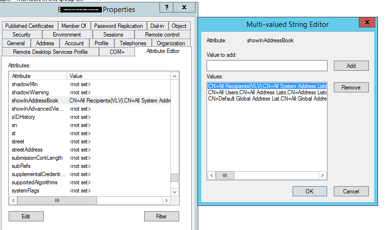Open the Organization tab

click(x=171, y=43)
